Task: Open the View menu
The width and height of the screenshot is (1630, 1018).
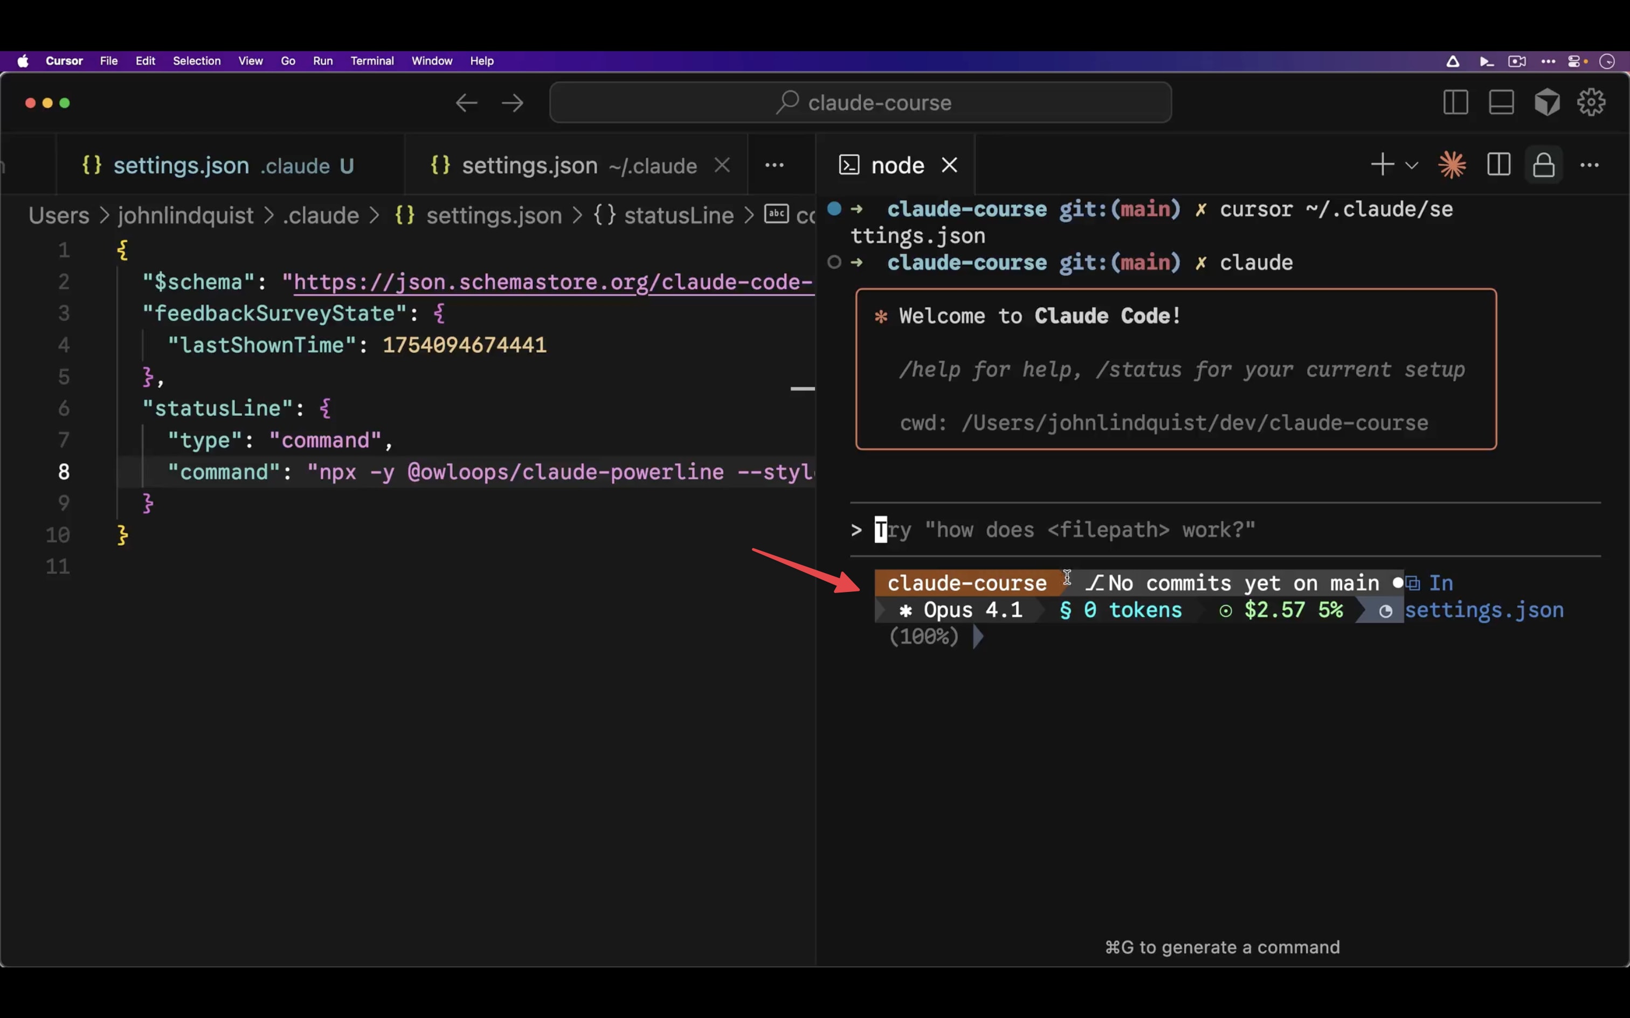Action: click(x=251, y=61)
